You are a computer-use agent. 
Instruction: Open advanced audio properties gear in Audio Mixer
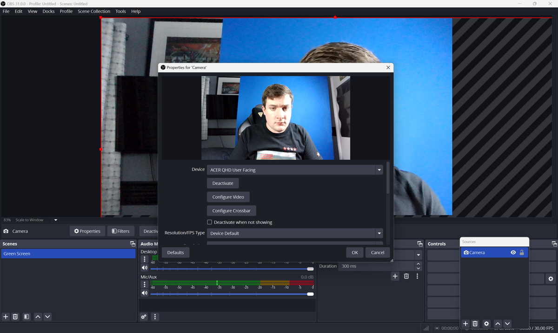(144, 316)
